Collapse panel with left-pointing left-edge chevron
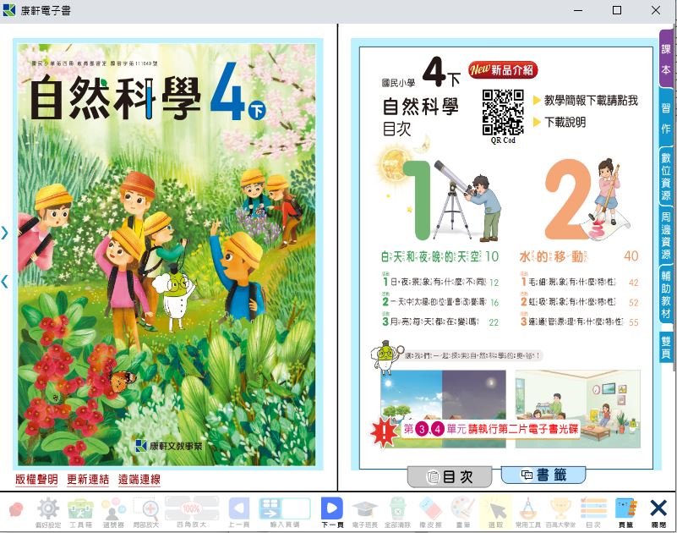This screenshot has height=533, width=677. tap(5, 282)
